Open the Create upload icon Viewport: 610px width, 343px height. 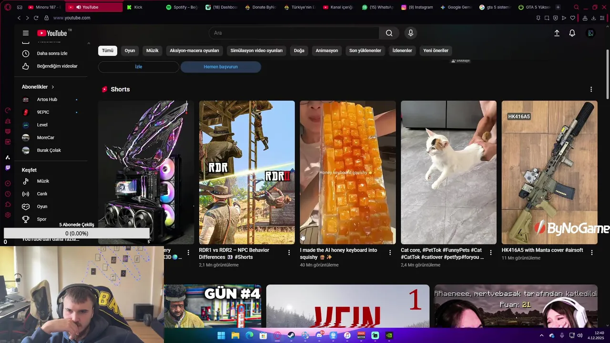pos(557,33)
